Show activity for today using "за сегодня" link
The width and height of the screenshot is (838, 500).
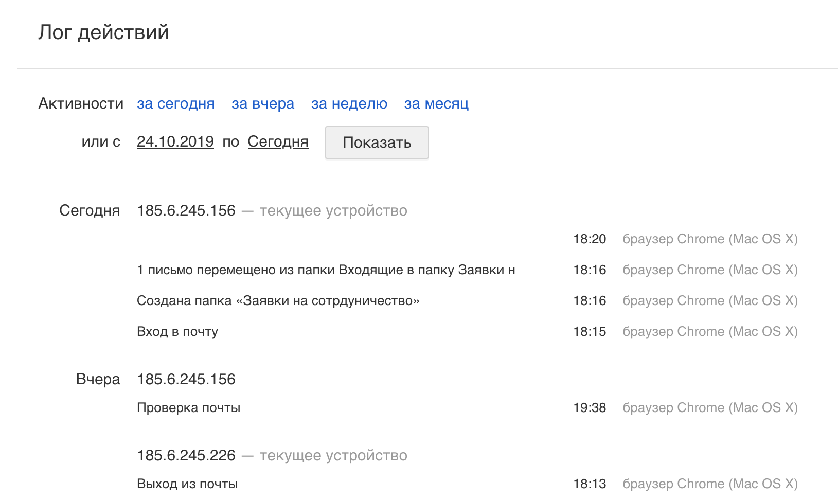click(x=175, y=103)
